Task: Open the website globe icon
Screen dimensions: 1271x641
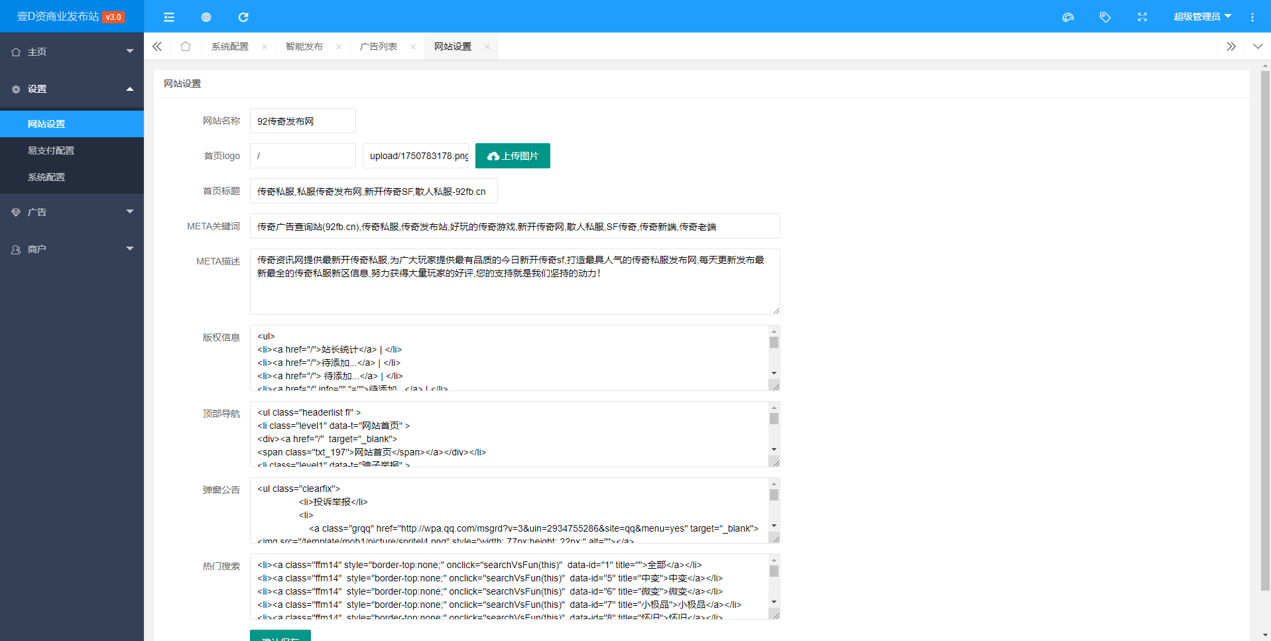Action: coord(206,17)
